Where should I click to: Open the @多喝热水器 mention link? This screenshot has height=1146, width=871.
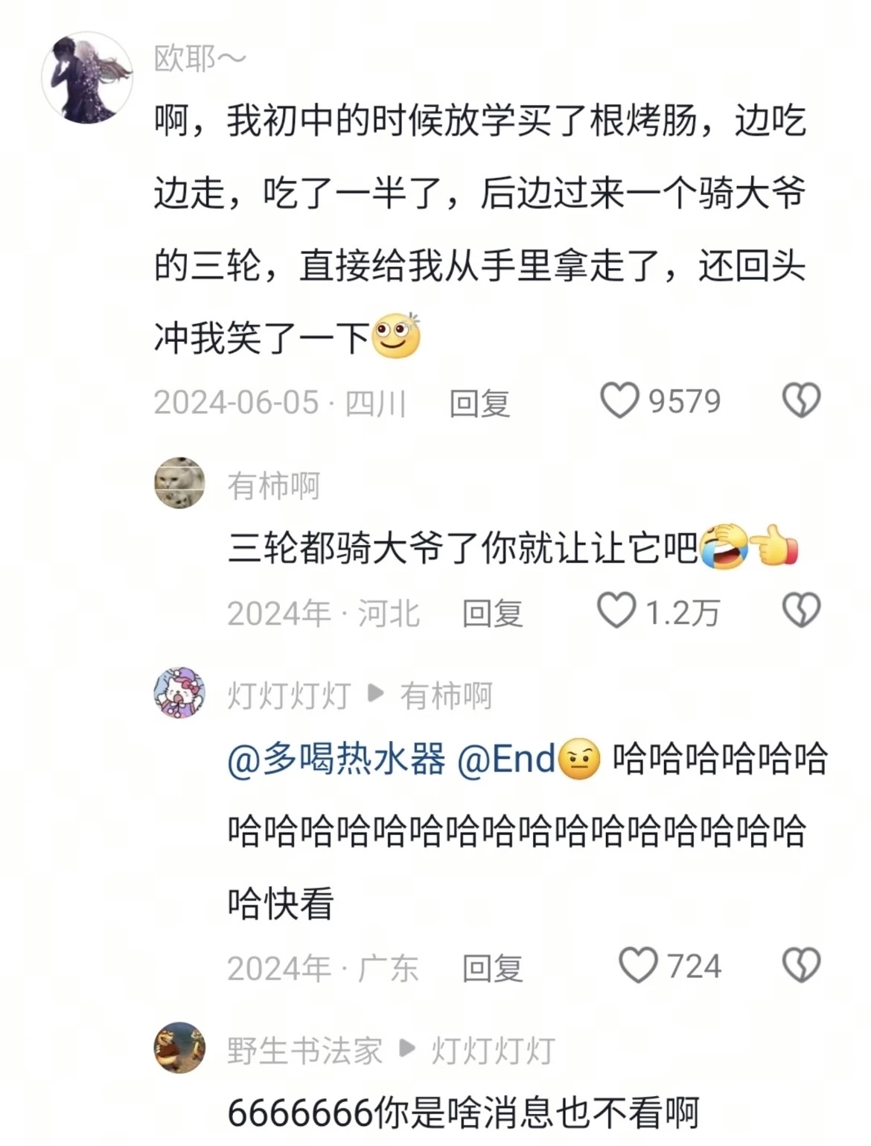pyautogui.click(x=336, y=760)
